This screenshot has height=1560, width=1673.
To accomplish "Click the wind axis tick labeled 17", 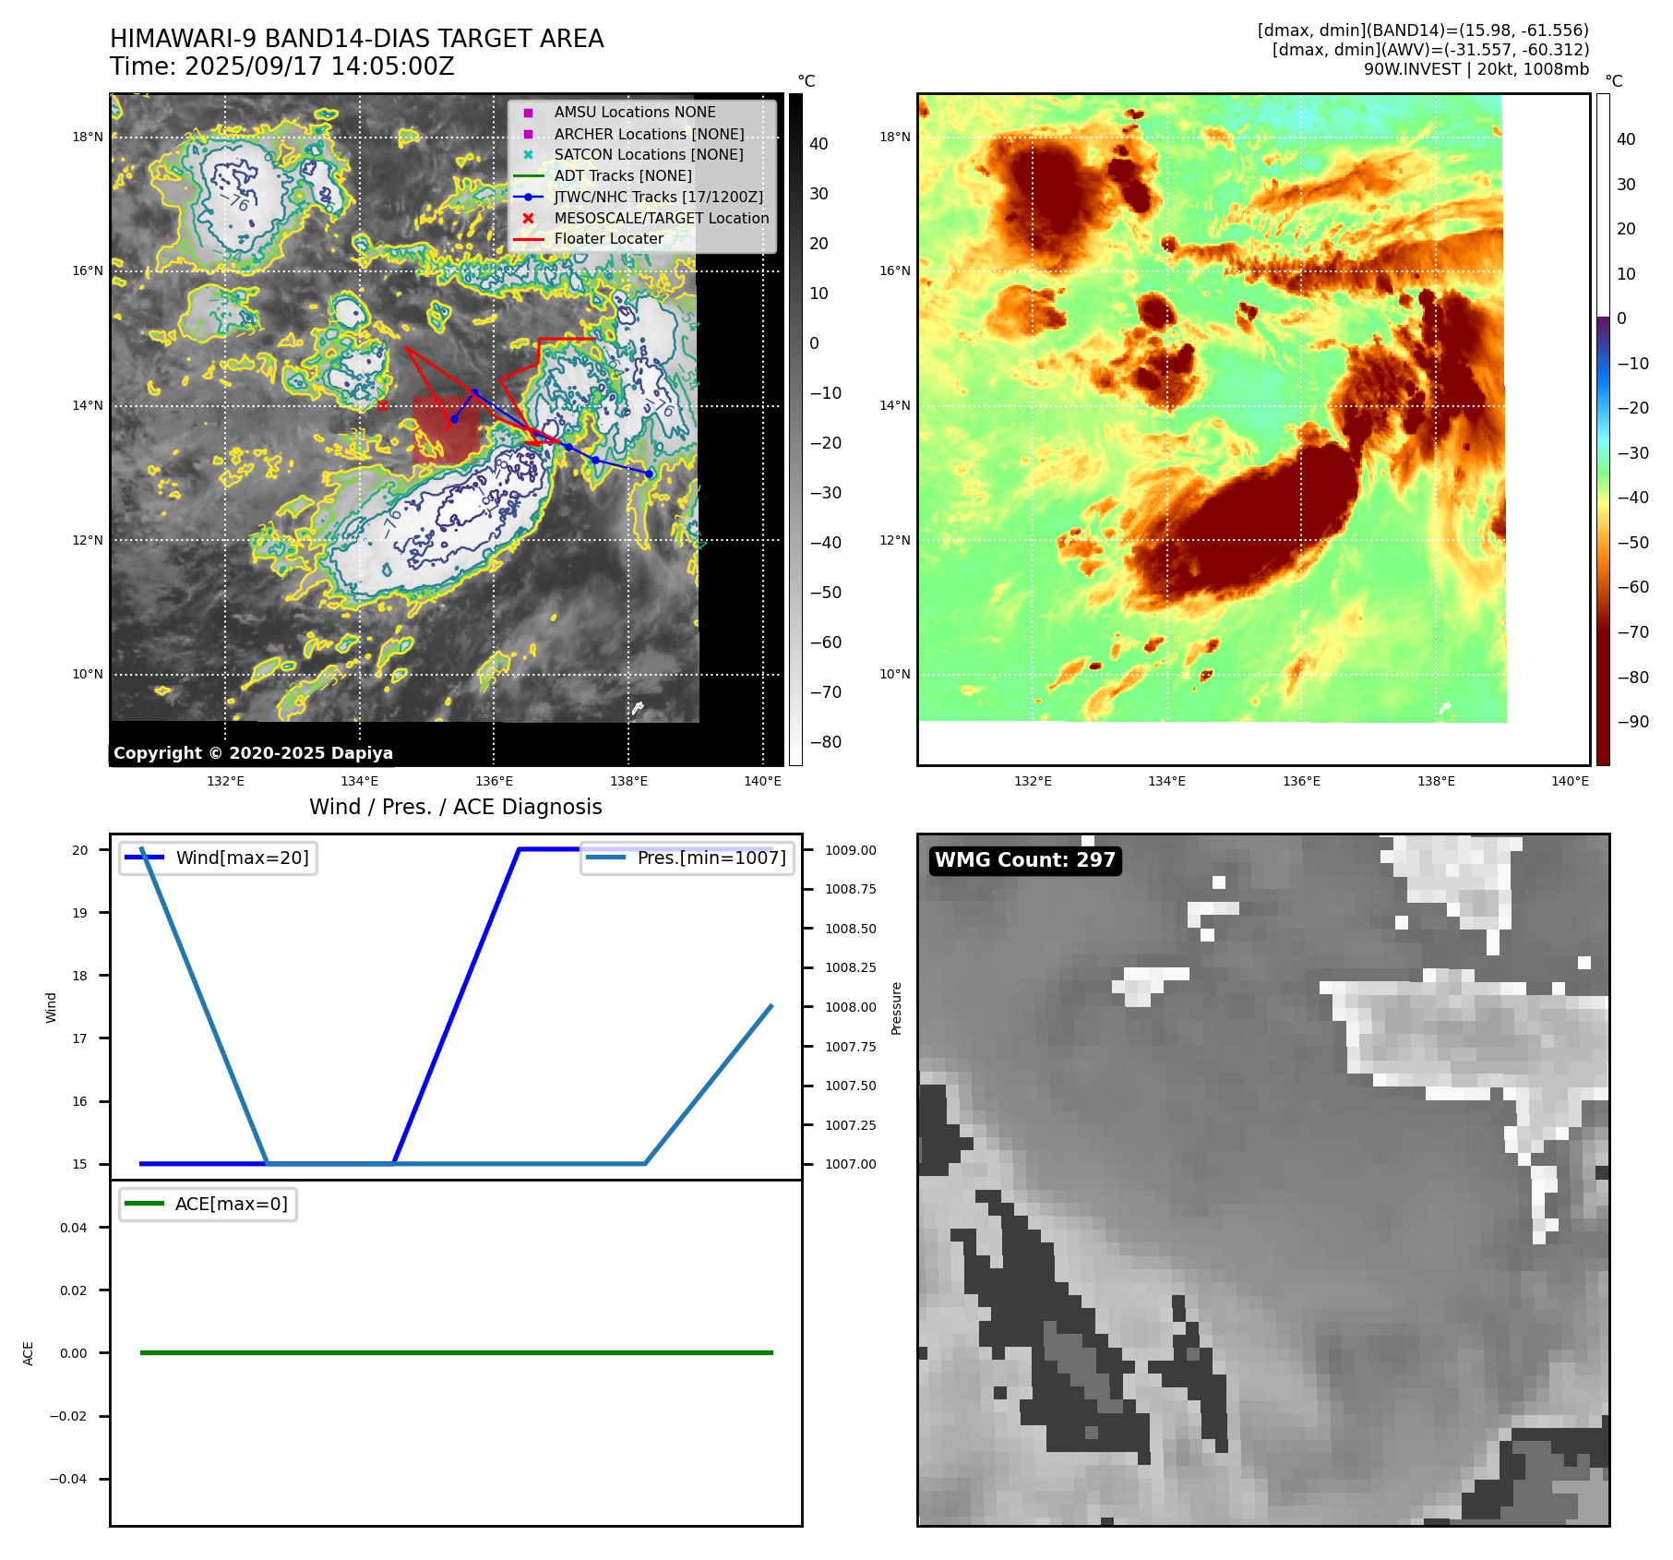I will coord(80,1038).
